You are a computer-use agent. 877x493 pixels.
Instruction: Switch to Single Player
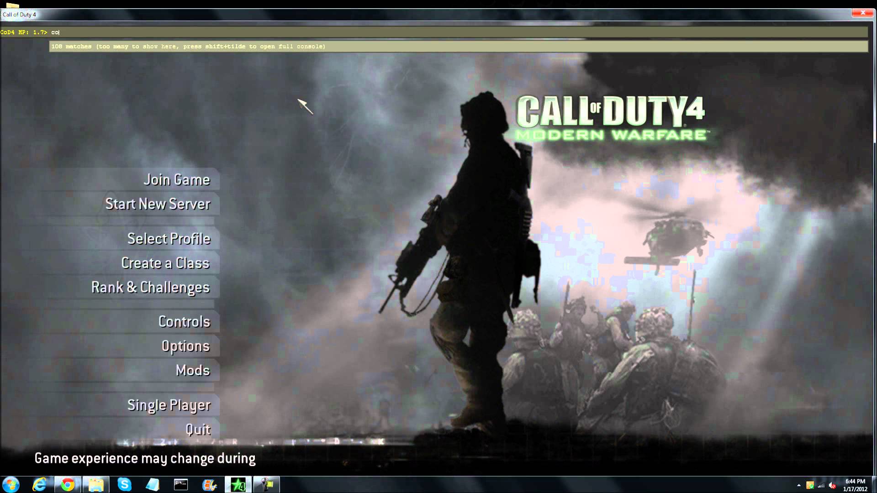tap(169, 405)
